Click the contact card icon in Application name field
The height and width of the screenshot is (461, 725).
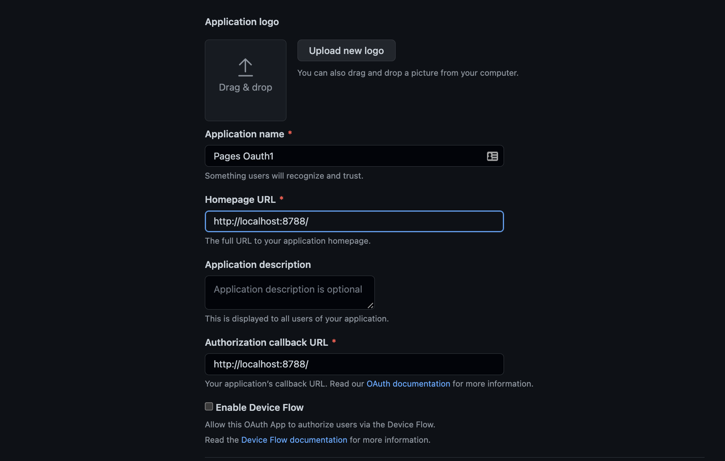tap(492, 156)
